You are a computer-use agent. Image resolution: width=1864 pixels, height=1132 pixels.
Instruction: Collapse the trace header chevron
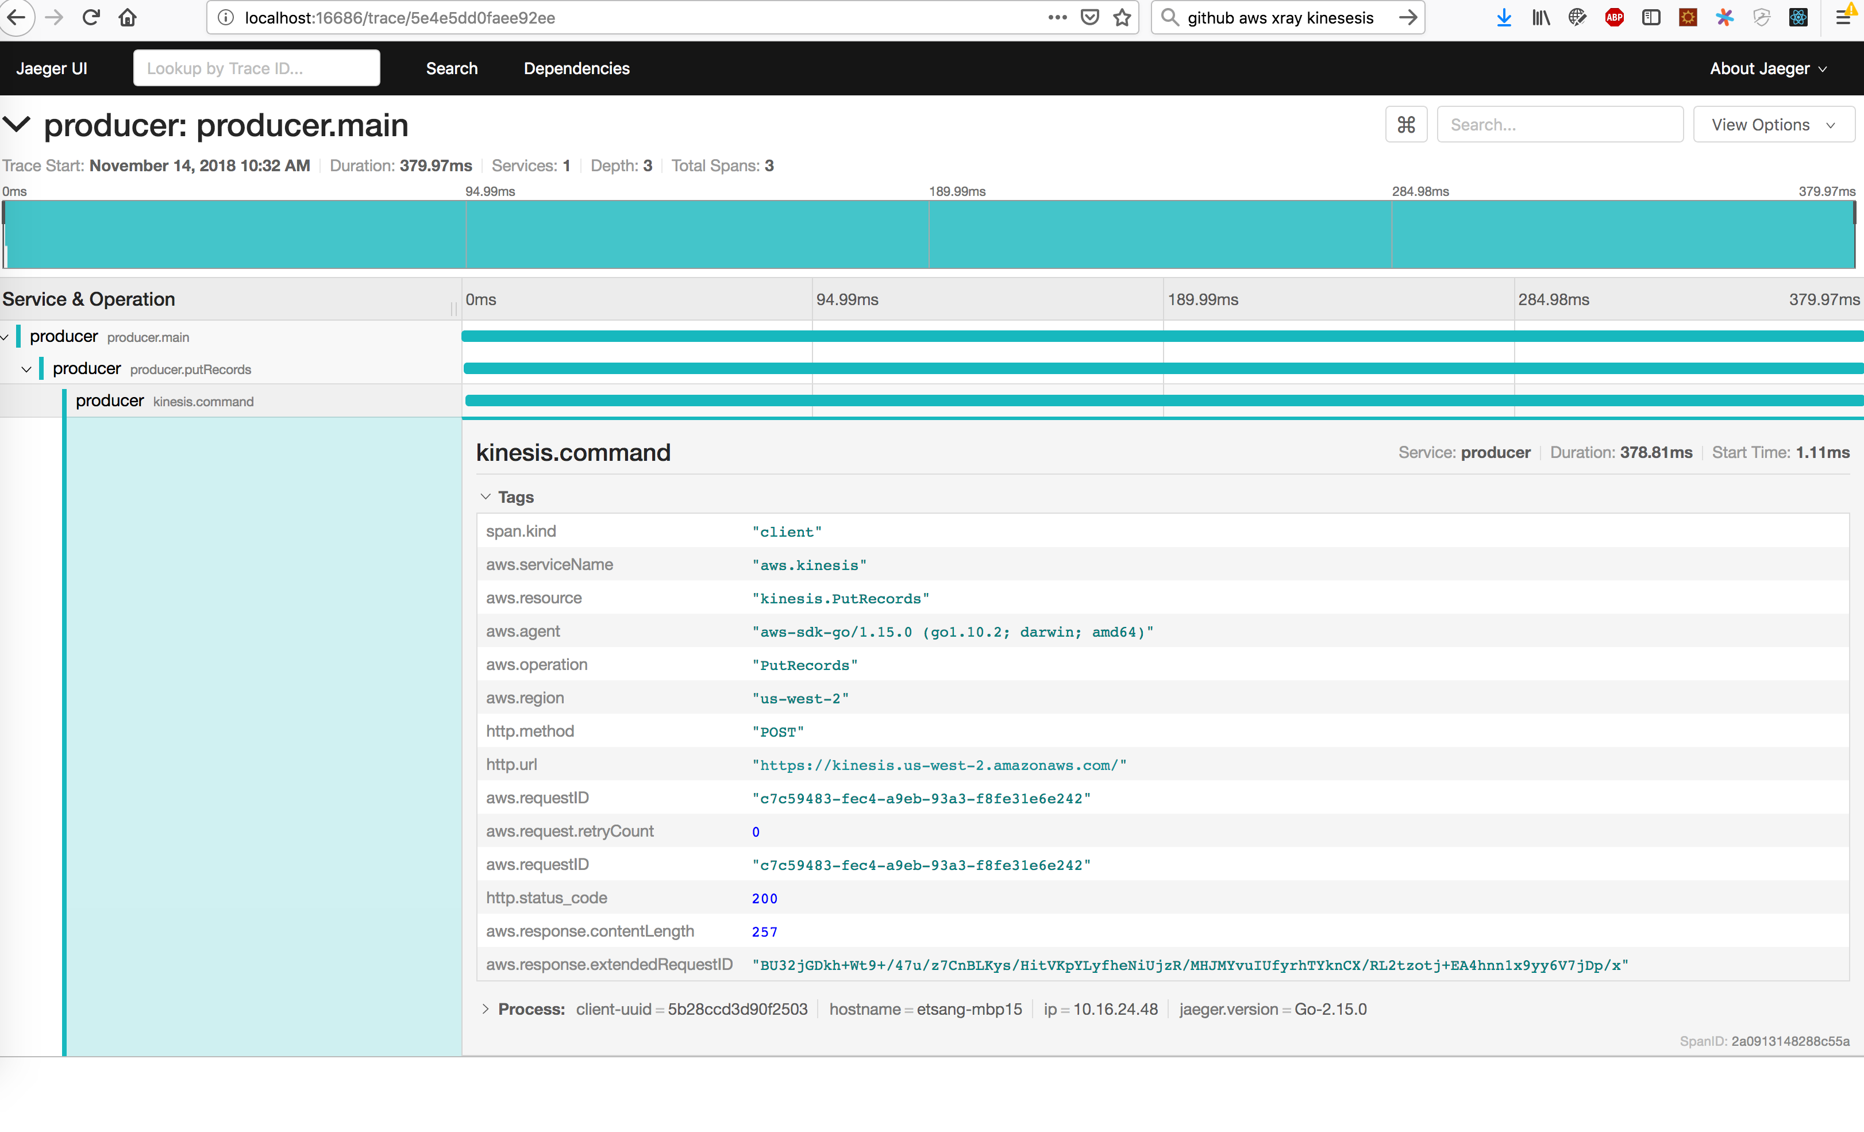coord(17,124)
